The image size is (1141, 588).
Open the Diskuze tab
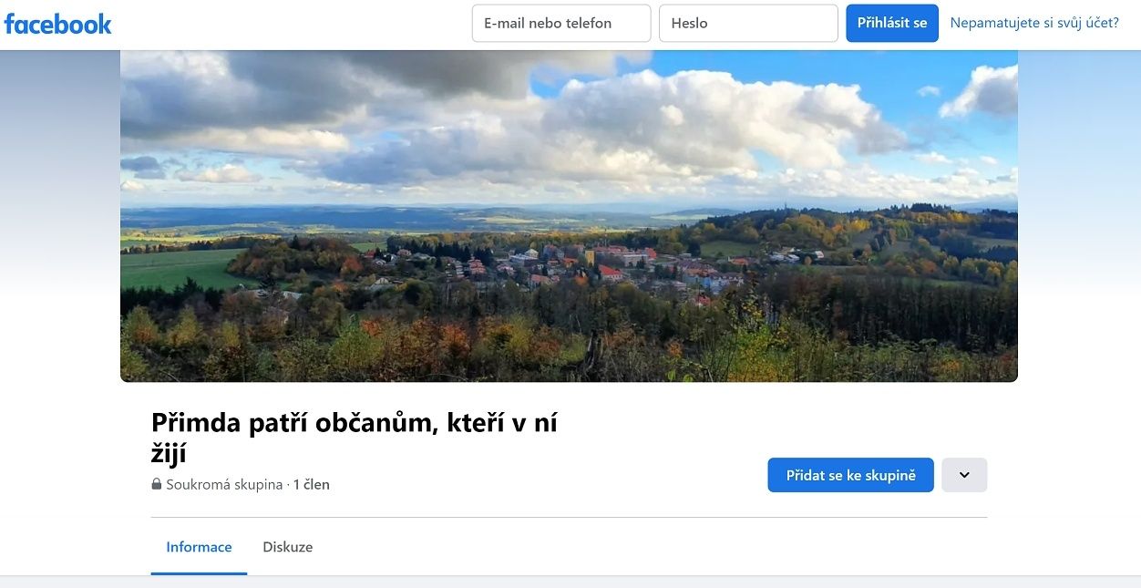[x=287, y=547]
